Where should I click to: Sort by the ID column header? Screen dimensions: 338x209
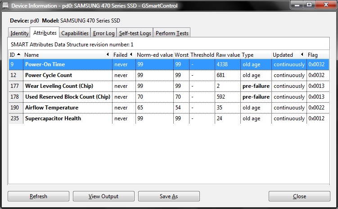(x=16, y=55)
